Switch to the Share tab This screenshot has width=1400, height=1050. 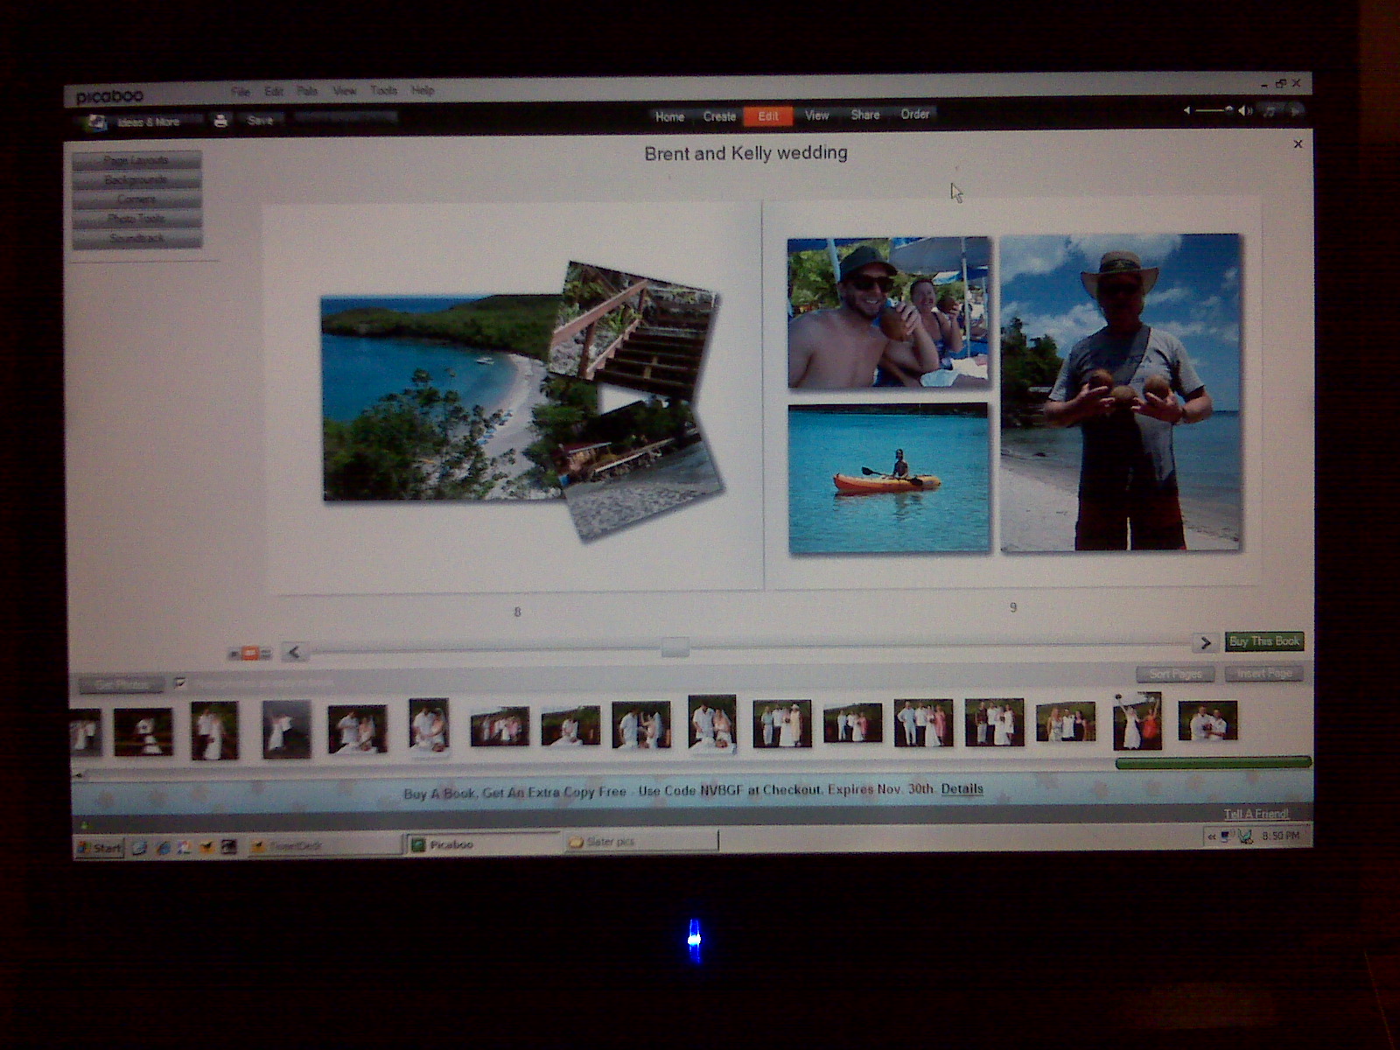click(x=864, y=115)
